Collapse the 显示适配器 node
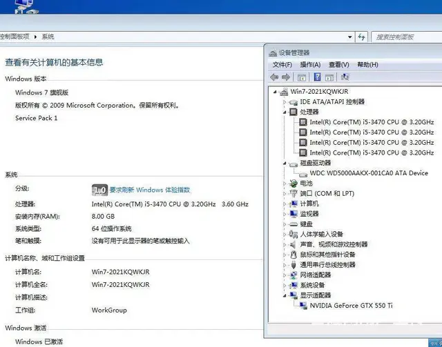The width and height of the screenshot is (442, 347). (x=285, y=296)
